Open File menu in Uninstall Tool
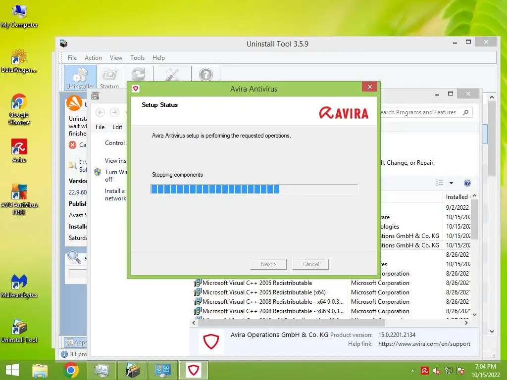This screenshot has width=507, height=380. click(72, 58)
